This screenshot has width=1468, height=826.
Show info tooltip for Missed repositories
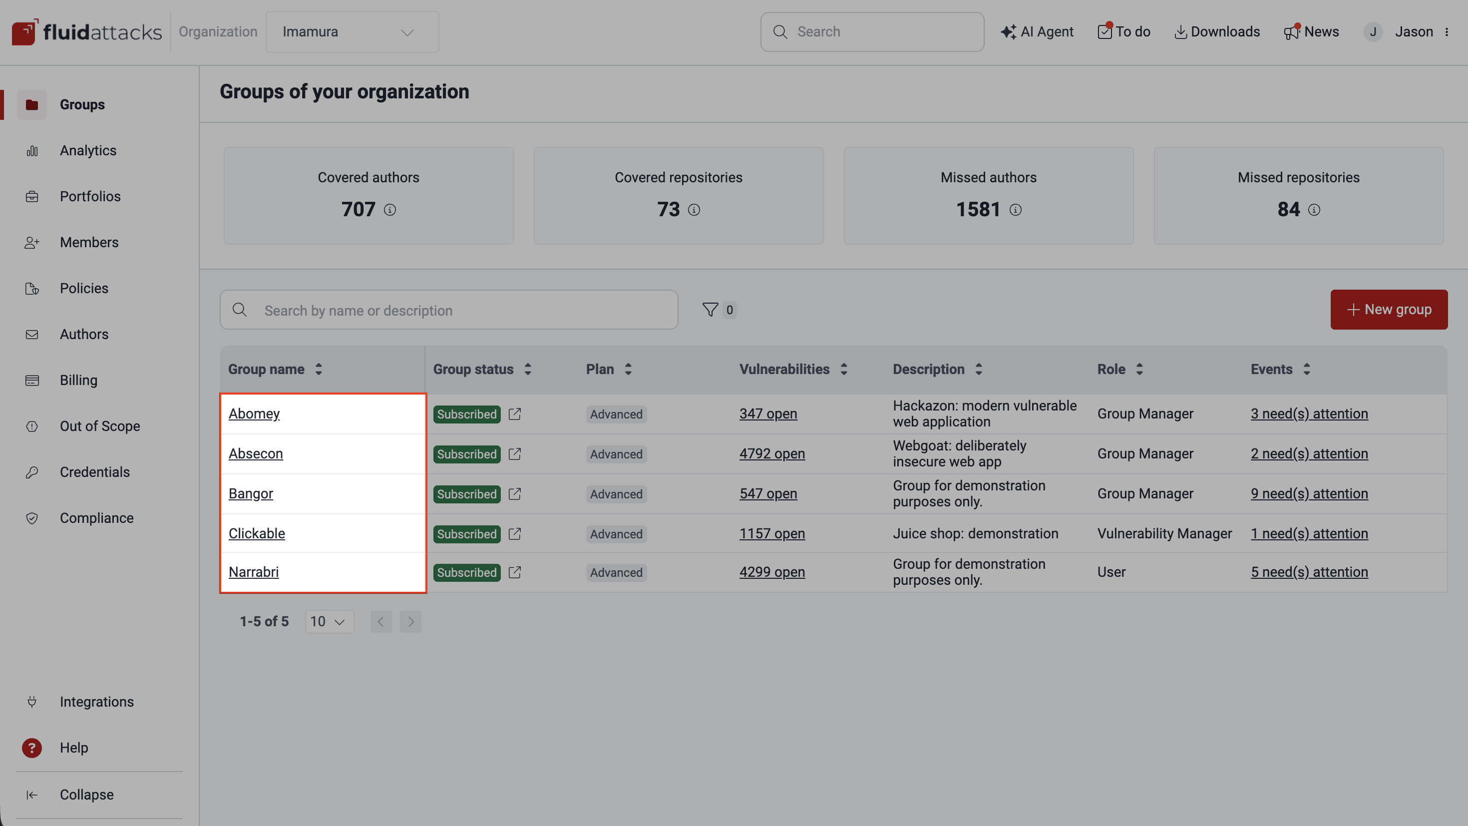1315,210
